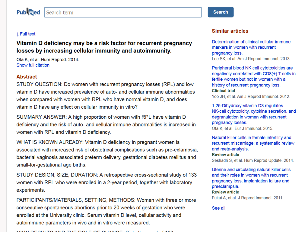Jump to Full text link
Image resolution: width=305 pixels, height=232 pixels.
click(x=26, y=34)
